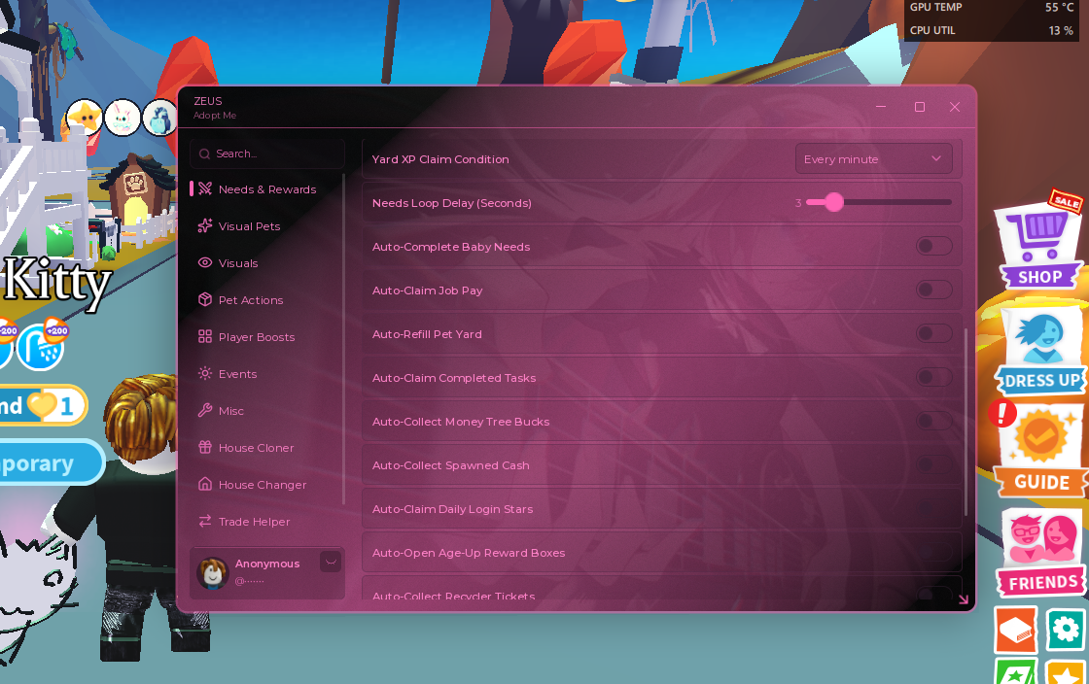This screenshot has height=684, width=1089.
Task: Click the Visuals eye icon
Action: coord(205,262)
